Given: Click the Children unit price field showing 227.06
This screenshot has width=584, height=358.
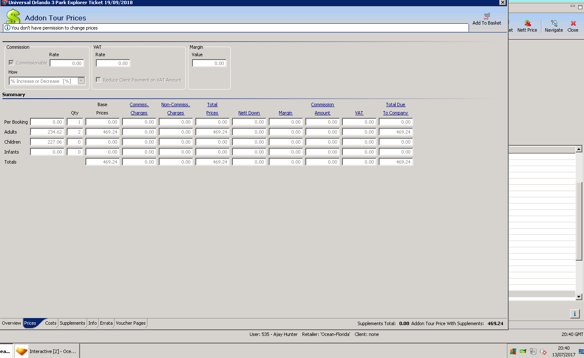Looking at the screenshot, I should point(47,142).
